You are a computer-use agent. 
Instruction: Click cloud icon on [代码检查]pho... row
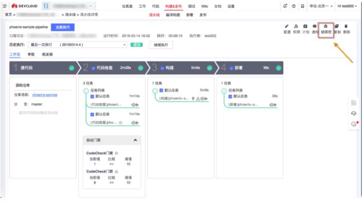(x=120, y=123)
